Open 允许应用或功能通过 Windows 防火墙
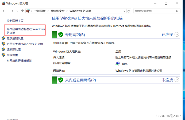 point(26,31)
